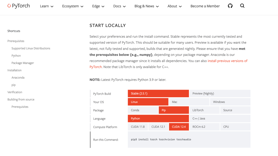Image resolution: width=278 pixels, height=156 pixels.
Task: Select Conda as the package
Action: (143, 110)
